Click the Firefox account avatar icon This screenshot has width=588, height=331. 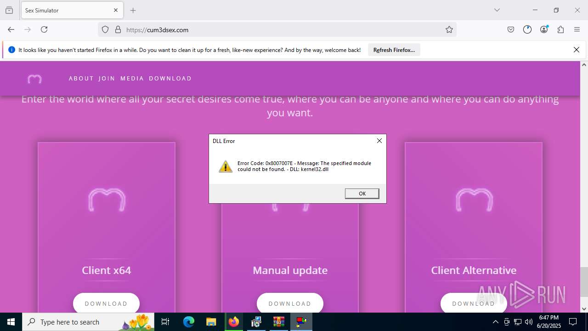pyautogui.click(x=544, y=29)
